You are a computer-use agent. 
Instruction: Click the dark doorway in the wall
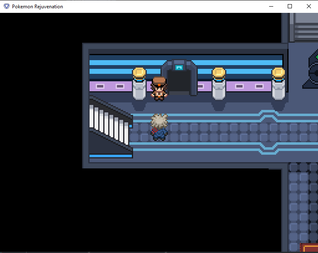pyautogui.click(x=179, y=82)
